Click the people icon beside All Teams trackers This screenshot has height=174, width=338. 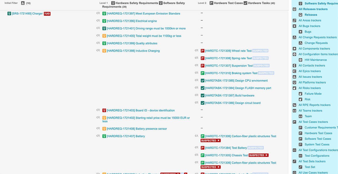(x=294, y=111)
